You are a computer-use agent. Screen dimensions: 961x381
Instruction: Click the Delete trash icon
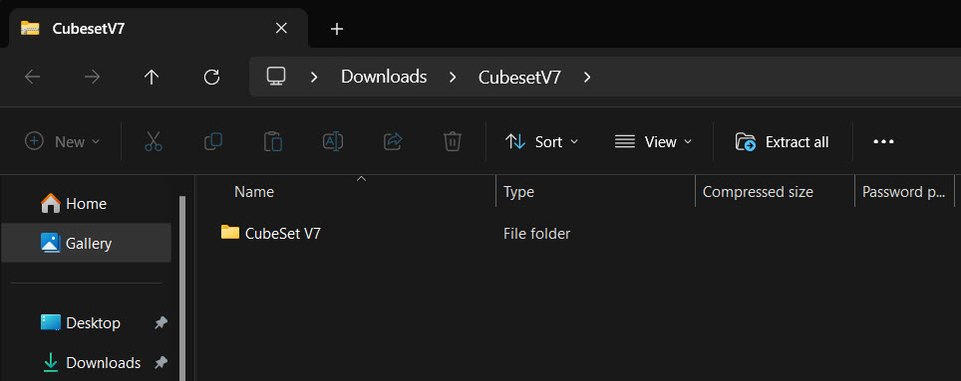click(453, 142)
